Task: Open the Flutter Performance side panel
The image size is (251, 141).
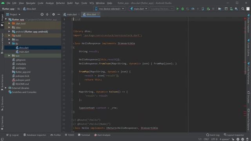Action: point(249,73)
